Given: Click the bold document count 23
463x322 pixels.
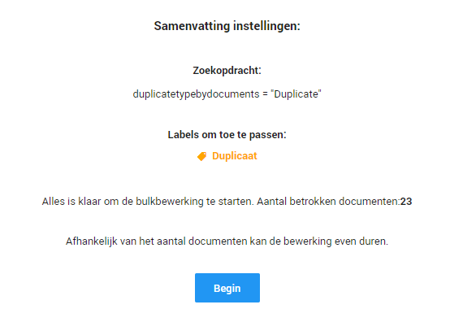Looking at the screenshot, I should click(406, 202).
